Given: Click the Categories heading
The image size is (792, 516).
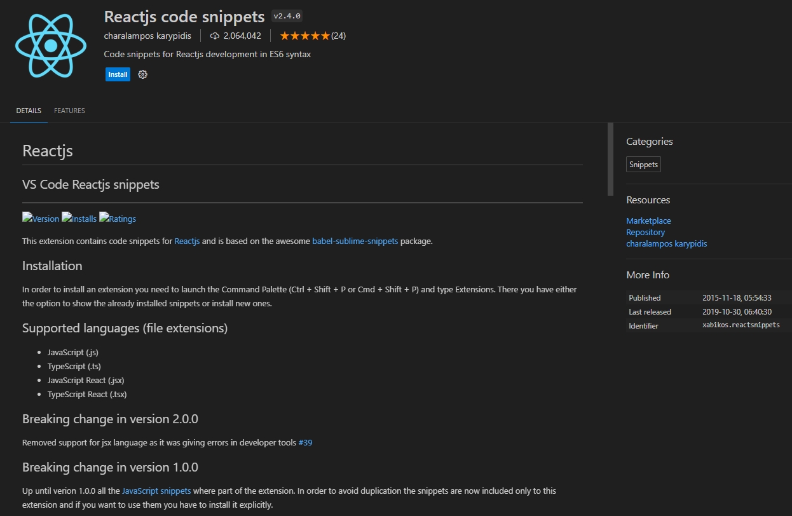Looking at the screenshot, I should tap(649, 141).
